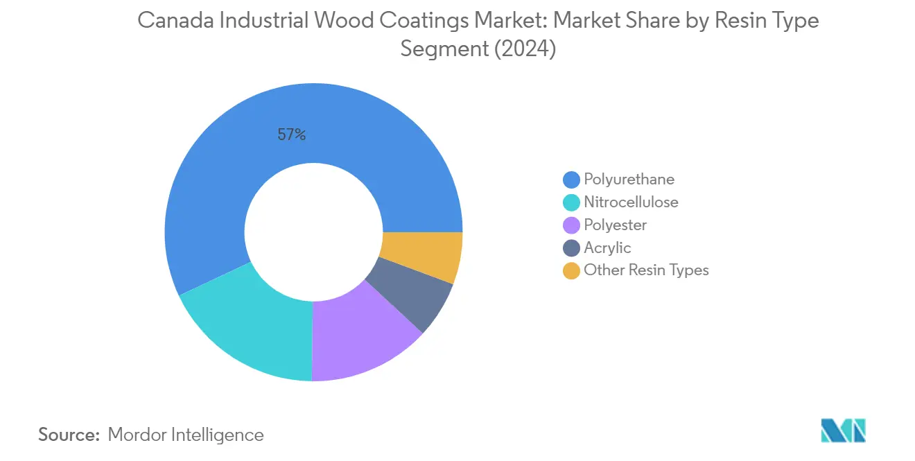
Task: Click the blue Polyurethane legend dot
Action: [572, 180]
